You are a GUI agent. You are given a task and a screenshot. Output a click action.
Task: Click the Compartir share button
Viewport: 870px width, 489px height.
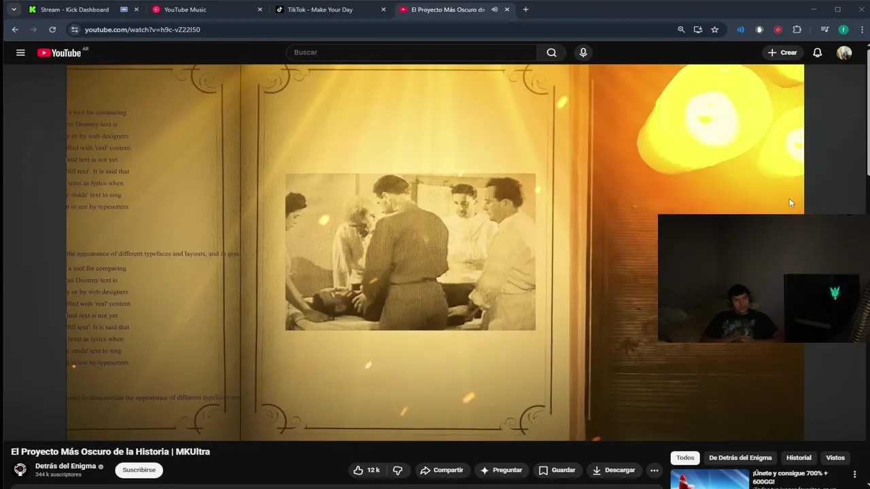point(442,470)
